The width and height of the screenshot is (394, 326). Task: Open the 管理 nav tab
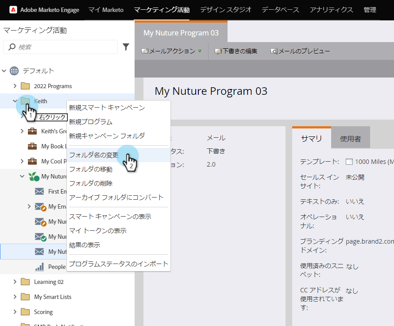370,10
